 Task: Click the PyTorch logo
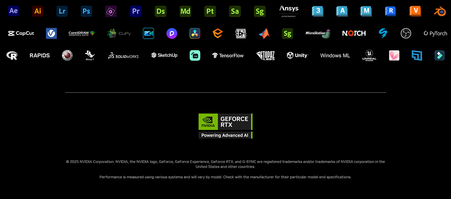pos(435,33)
